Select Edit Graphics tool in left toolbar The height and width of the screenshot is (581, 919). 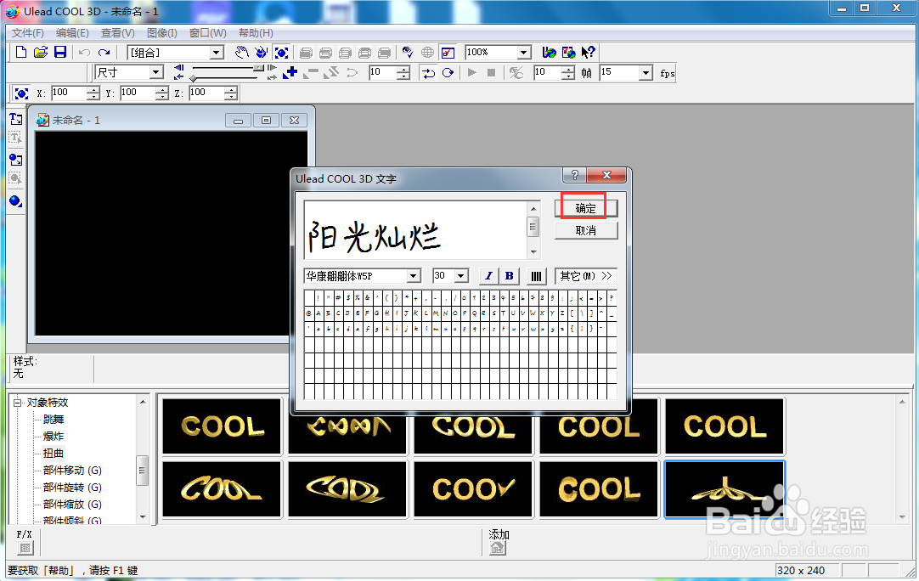point(16,178)
